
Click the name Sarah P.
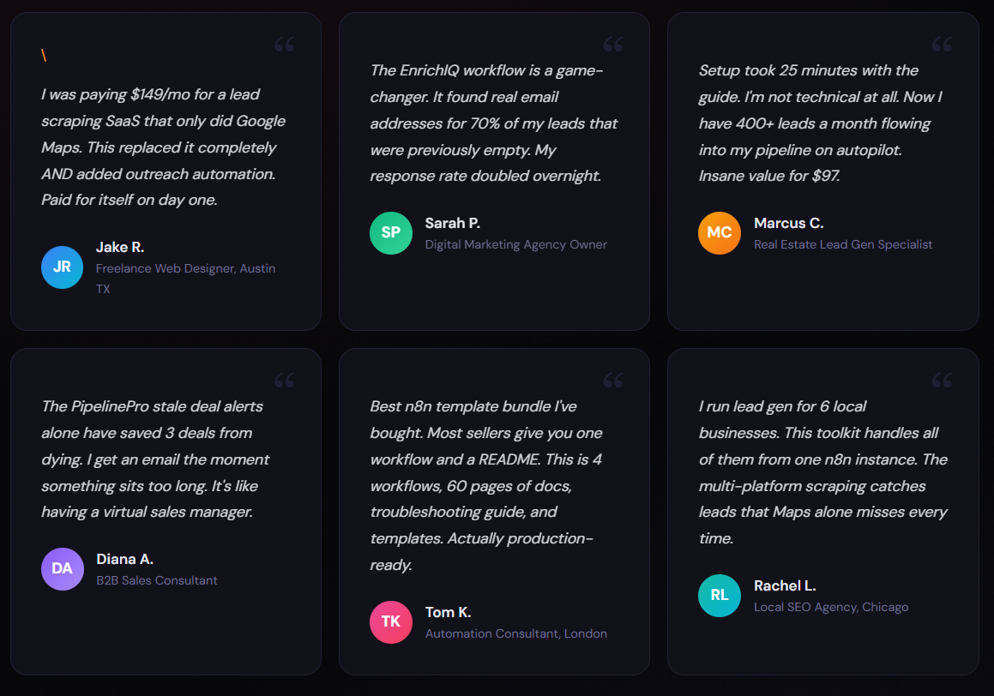pos(452,223)
